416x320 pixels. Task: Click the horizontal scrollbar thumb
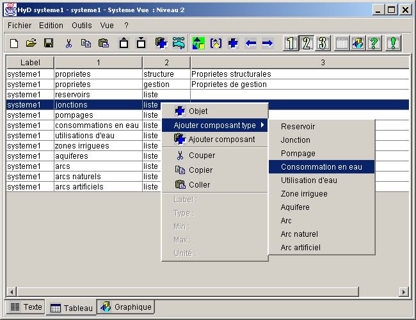click(188, 292)
